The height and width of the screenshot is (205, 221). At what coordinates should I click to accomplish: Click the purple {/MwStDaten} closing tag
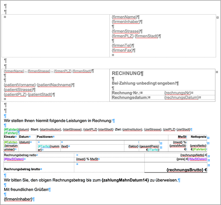pos(198,159)
